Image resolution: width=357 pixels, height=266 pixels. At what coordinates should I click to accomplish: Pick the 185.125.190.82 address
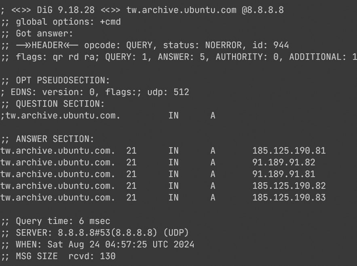(x=289, y=186)
